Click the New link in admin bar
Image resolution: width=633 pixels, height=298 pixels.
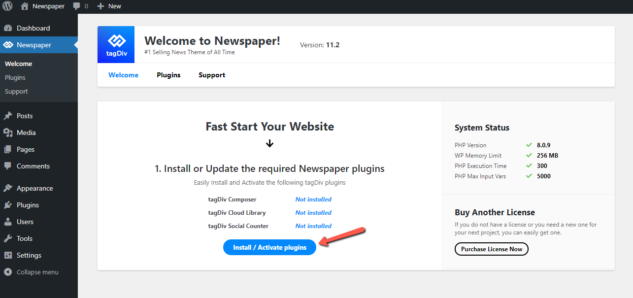(115, 6)
